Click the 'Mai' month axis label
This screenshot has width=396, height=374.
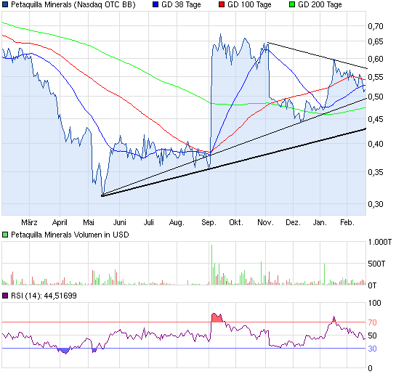pos(89,222)
